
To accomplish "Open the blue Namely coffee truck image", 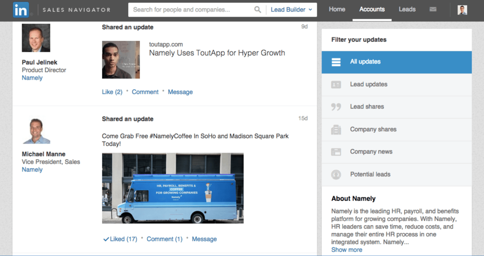I will (x=173, y=188).
